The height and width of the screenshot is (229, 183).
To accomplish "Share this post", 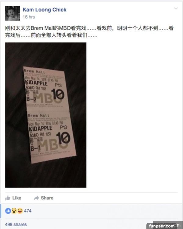I will pyautogui.click(x=44, y=198).
